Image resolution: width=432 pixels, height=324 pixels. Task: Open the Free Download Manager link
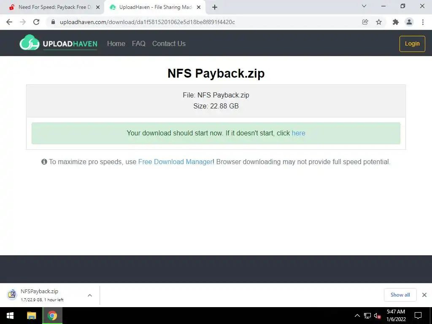(175, 162)
